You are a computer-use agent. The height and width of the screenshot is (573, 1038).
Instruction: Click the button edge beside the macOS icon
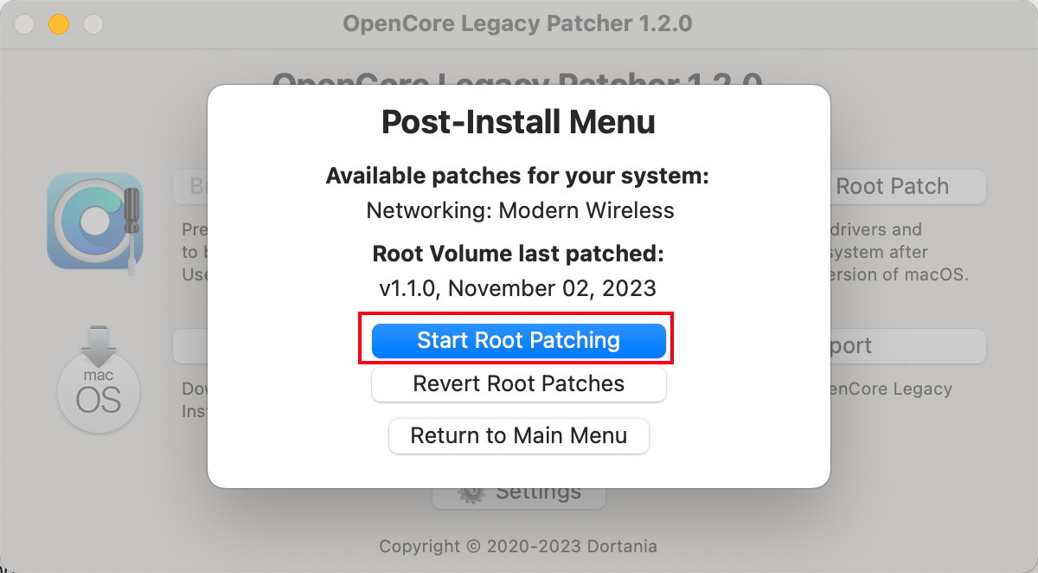pos(189,346)
